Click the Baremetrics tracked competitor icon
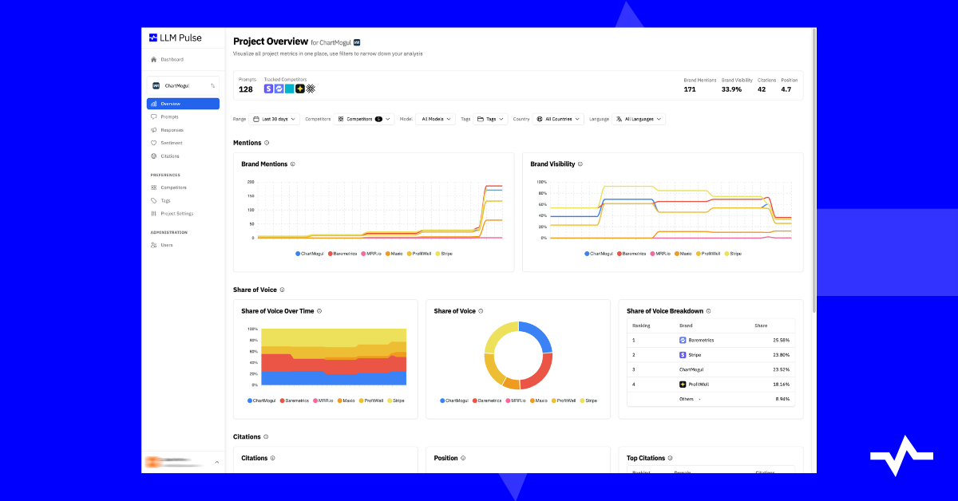 [279, 89]
